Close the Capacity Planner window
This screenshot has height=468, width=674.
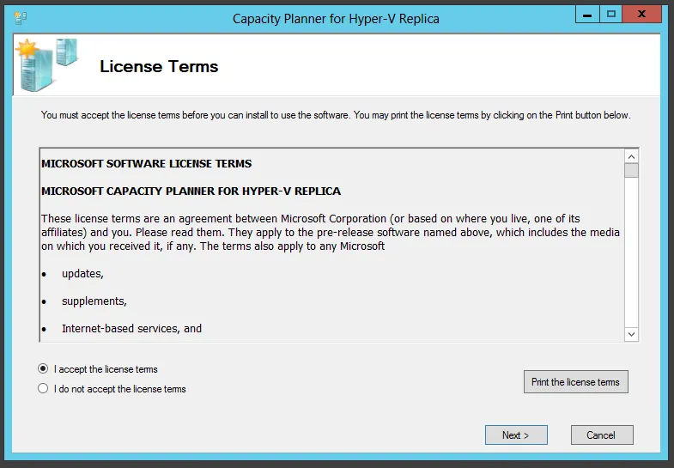(641, 15)
